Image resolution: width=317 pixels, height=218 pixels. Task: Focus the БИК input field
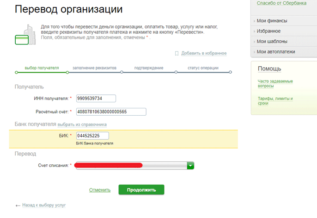tap(92, 136)
